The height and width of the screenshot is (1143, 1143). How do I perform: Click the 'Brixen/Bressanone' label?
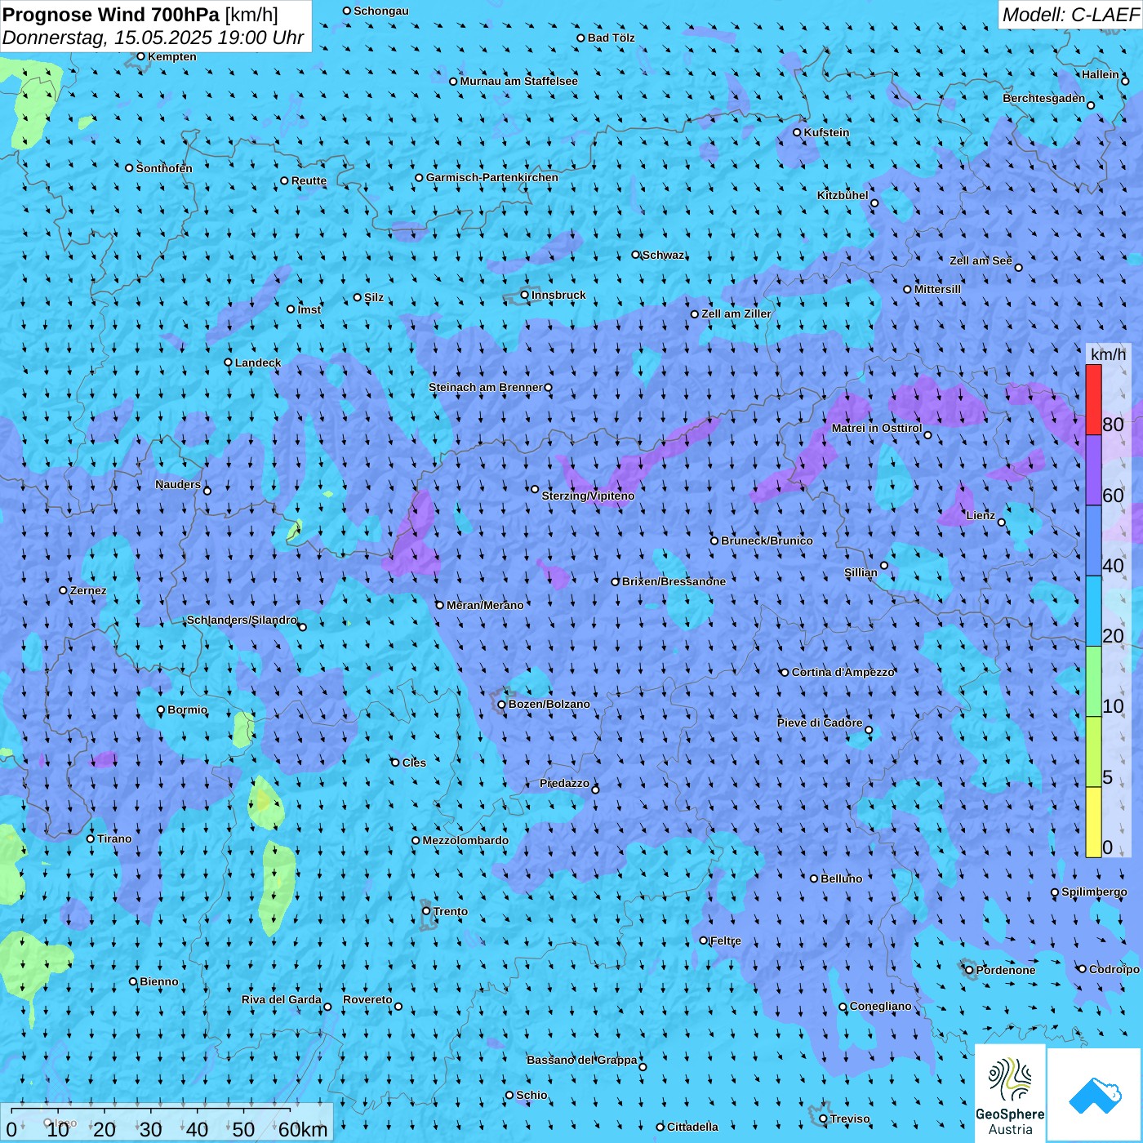click(x=674, y=581)
